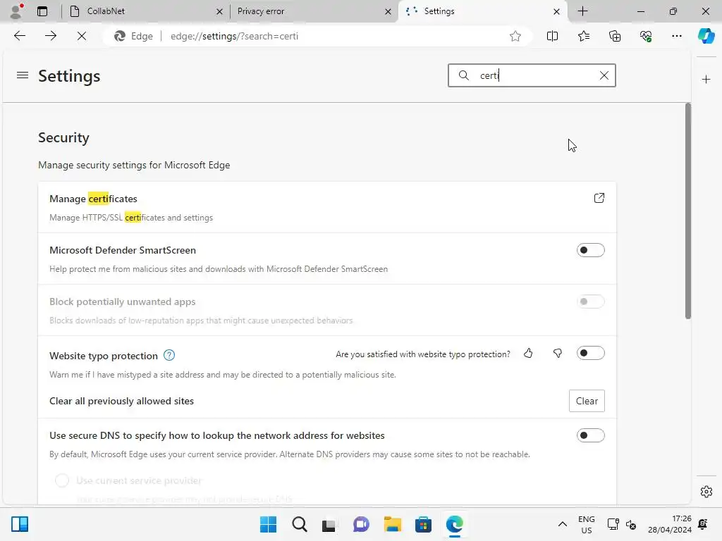Open split screen view
Image resolution: width=722 pixels, height=541 pixels.
pos(552,36)
